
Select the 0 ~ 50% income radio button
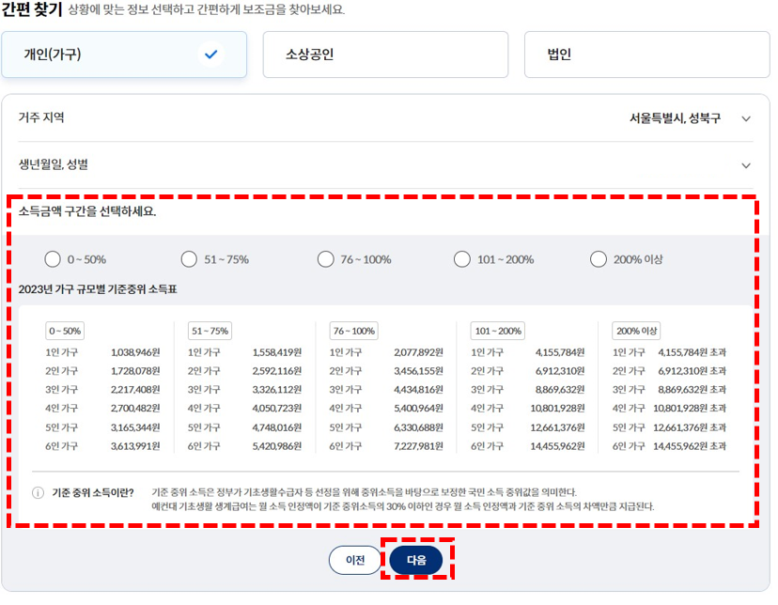(x=53, y=258)
